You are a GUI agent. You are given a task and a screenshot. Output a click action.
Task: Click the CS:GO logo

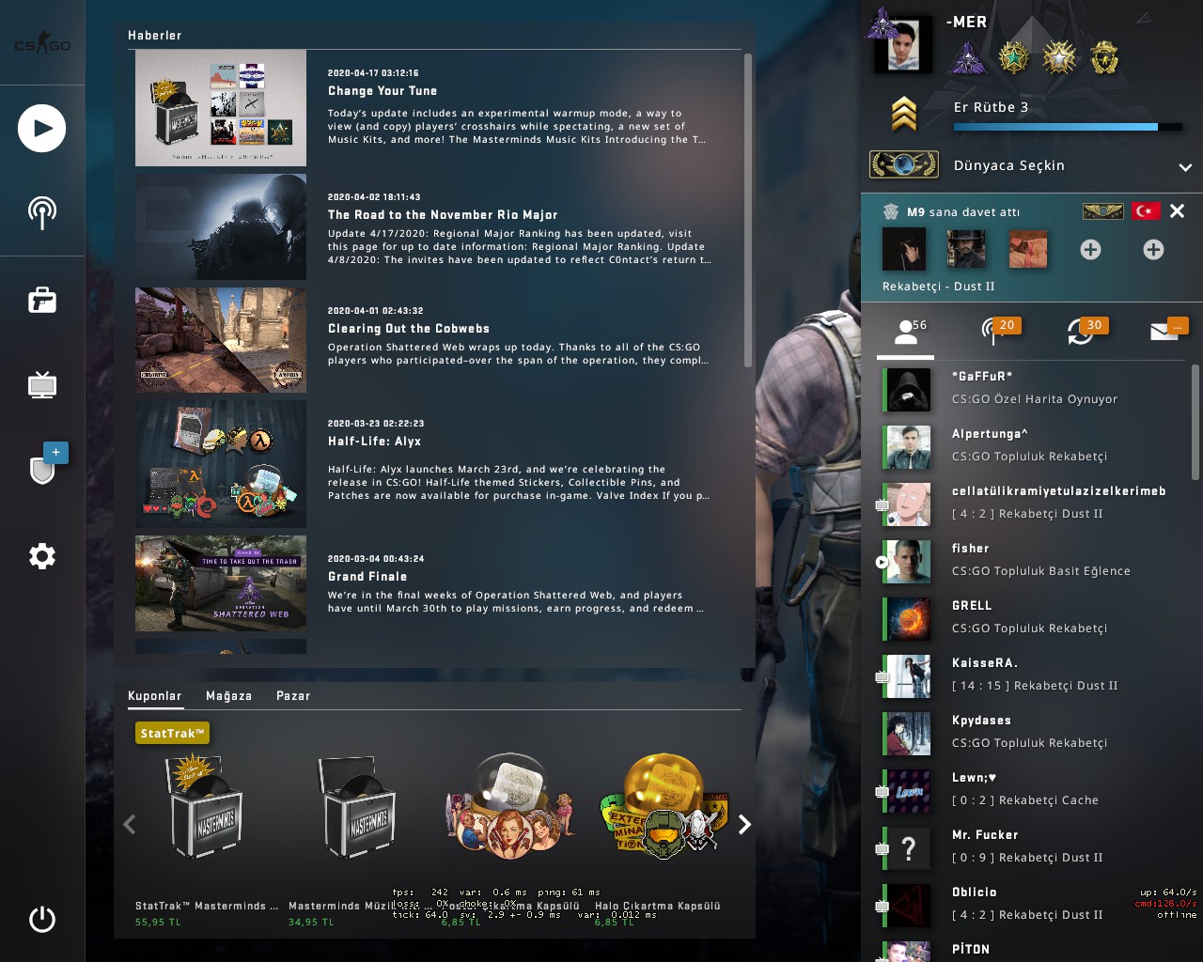[42, 44]
